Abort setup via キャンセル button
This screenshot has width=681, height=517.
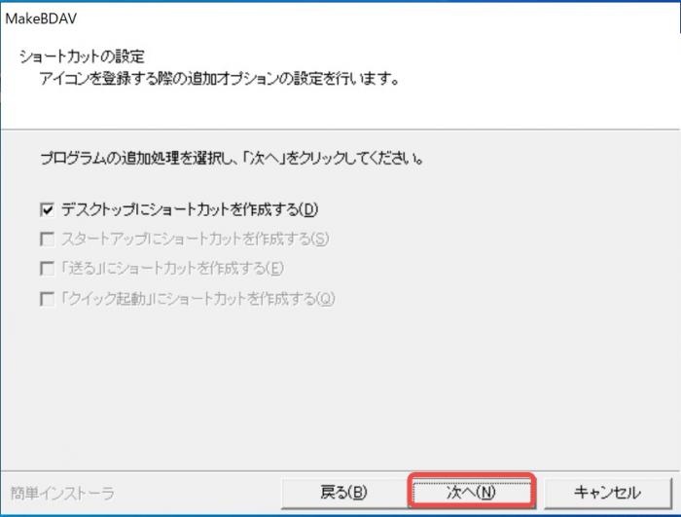(608, 493)
